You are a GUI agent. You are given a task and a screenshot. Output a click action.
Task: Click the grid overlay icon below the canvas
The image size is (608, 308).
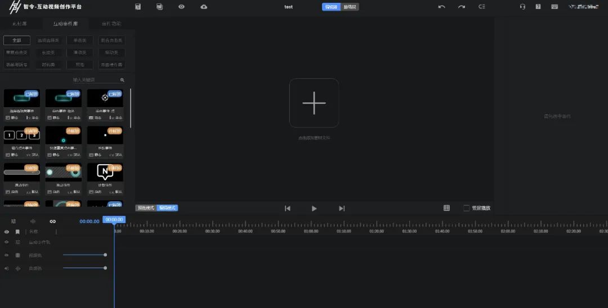click(x=446, y=208)
